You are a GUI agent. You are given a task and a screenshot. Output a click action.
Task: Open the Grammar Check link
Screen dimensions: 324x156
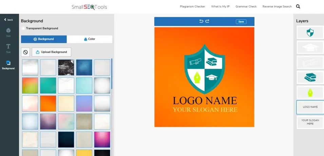(246, 6)
